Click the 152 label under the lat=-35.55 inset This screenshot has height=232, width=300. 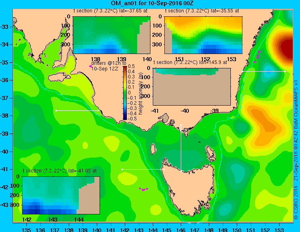(206, 59)
